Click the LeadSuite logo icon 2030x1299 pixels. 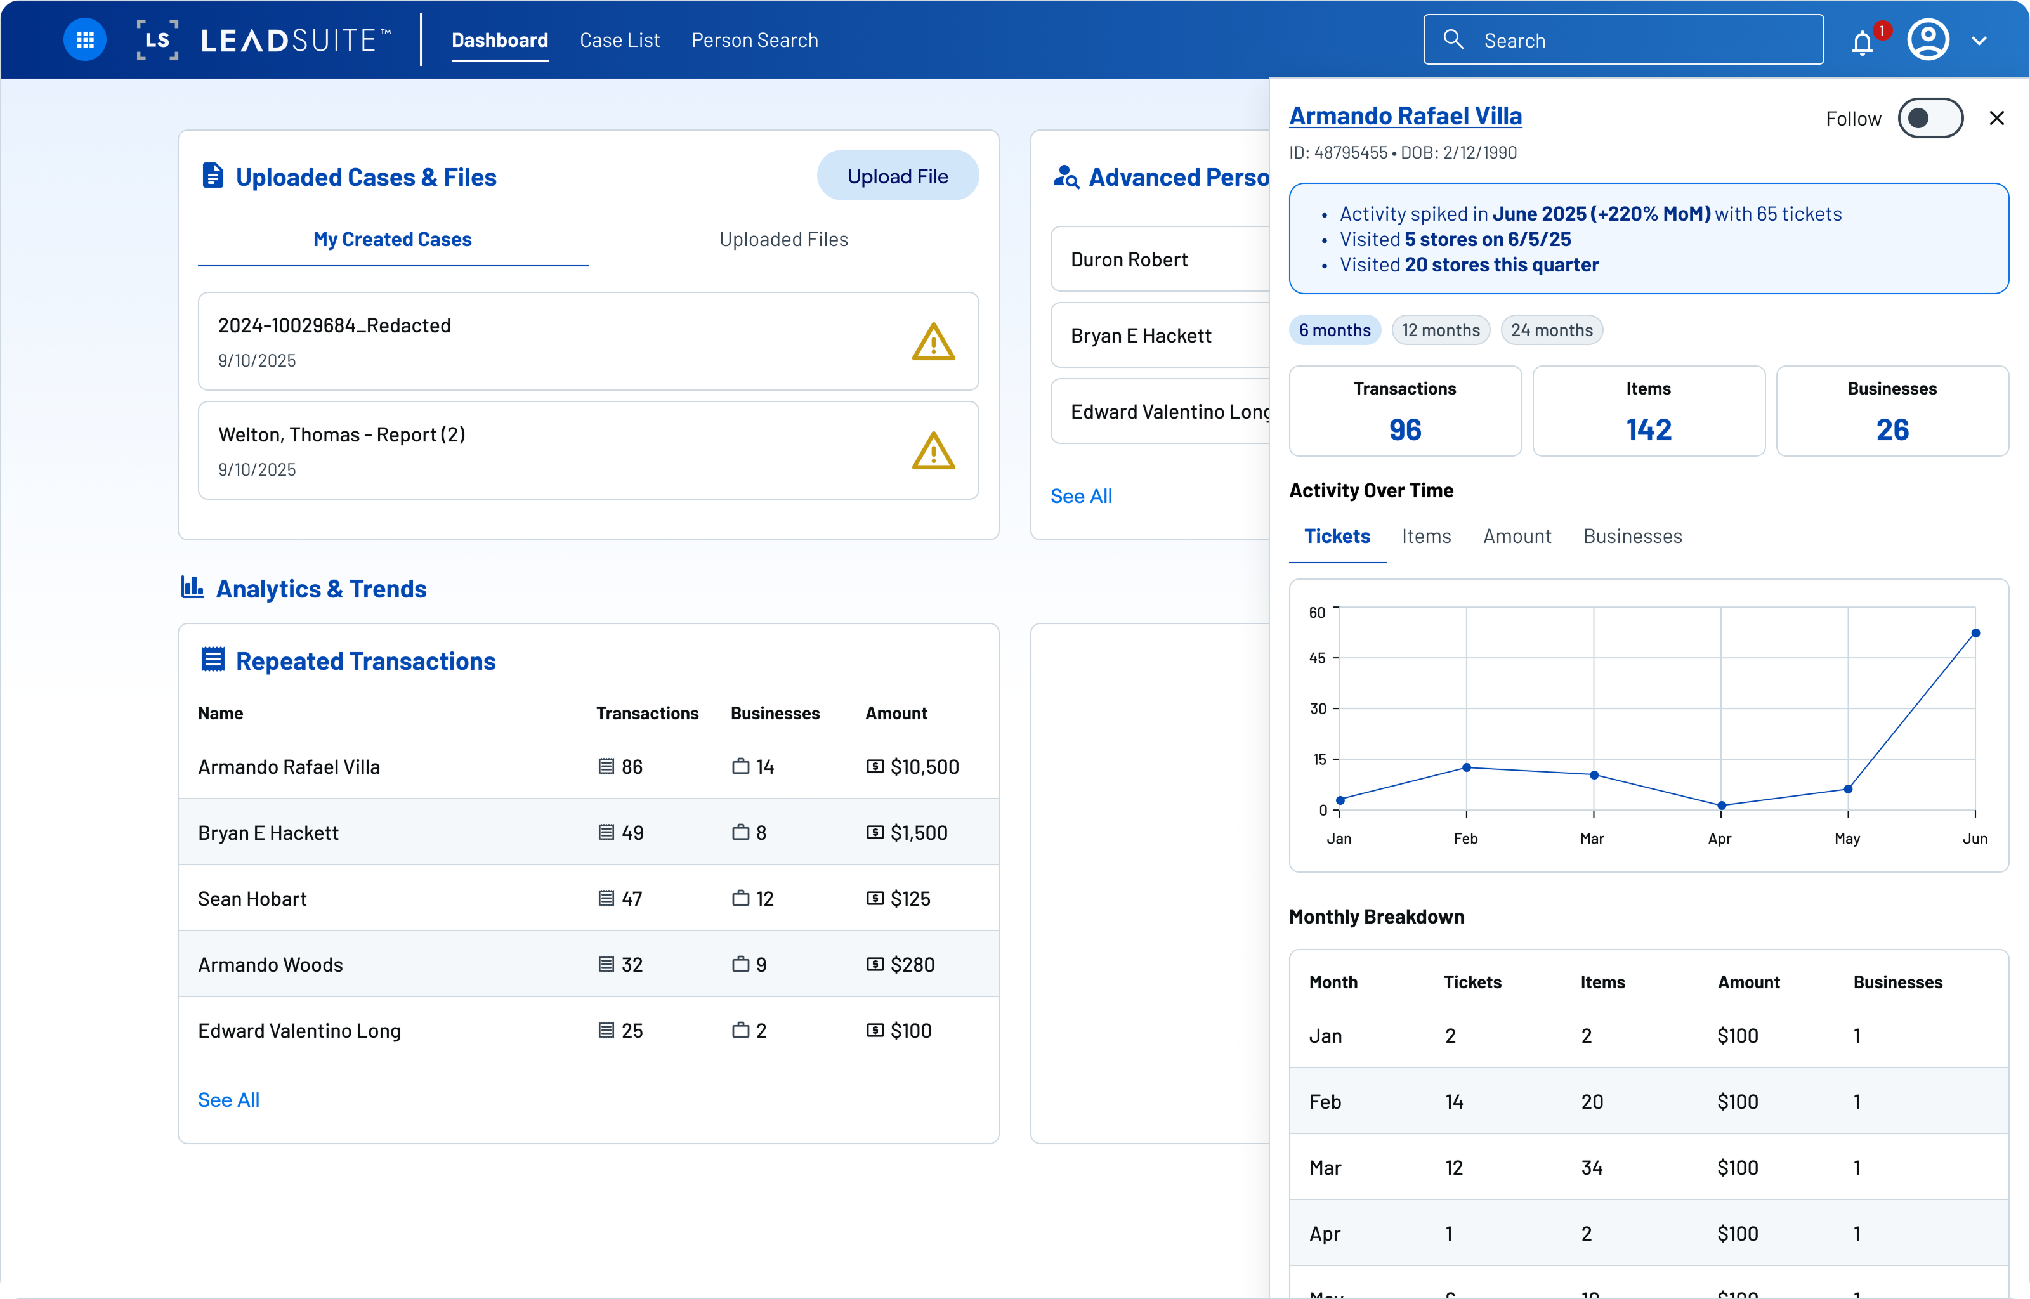[x=157, y=40]
